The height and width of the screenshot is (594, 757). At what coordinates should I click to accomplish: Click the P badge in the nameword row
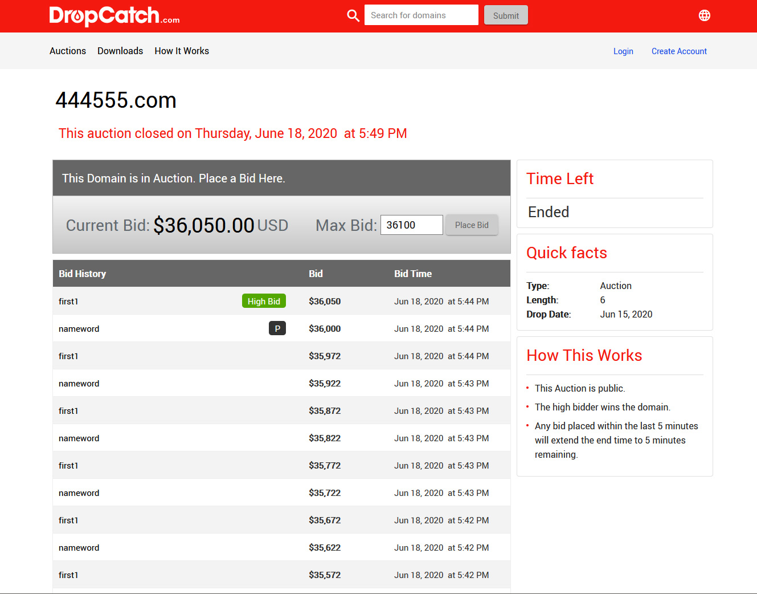click(x=277, y=328)
